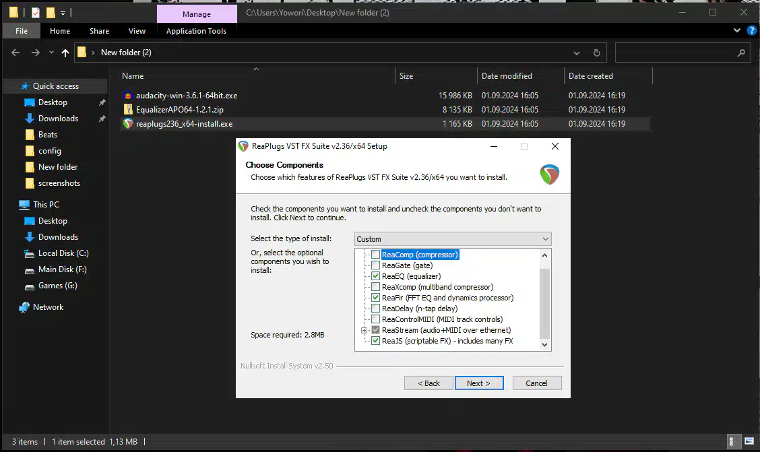Select the EqualizerAPO64-1.2.1.zip archive icon

click(x=128, y=110)
